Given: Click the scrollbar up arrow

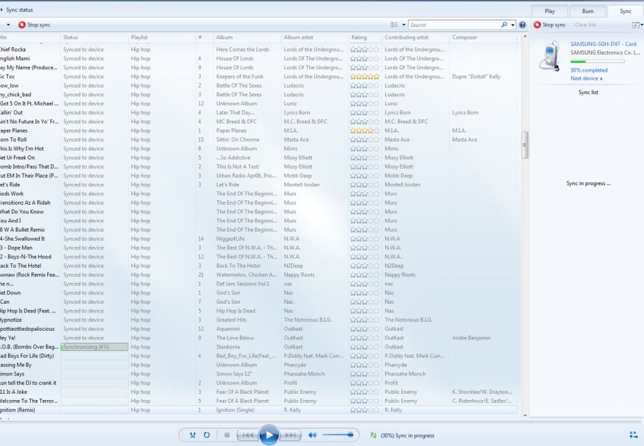Looking at the screenshot, I should 524,37.
